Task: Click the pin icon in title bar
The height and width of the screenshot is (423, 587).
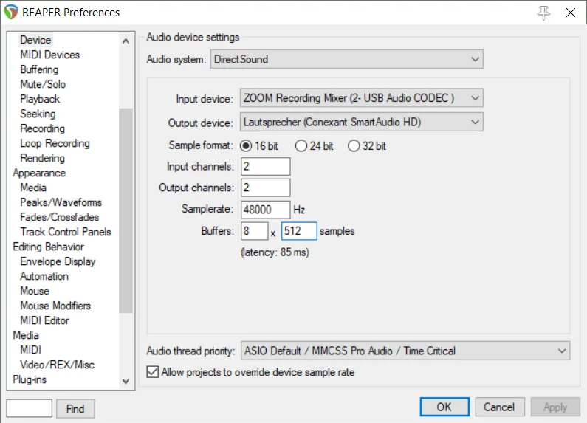Action: click(545, 13)
